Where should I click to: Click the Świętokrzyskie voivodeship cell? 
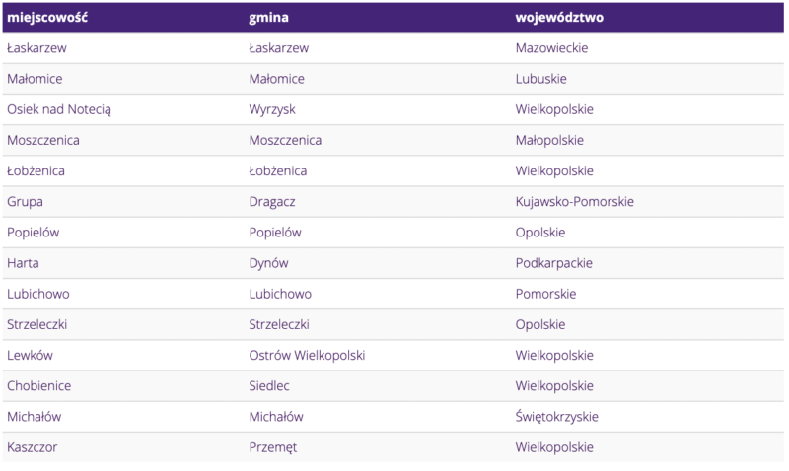tap(556, 416)
